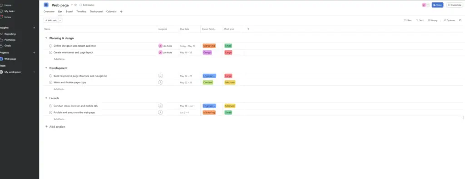The width and height of the screenshot is (465, 179).
Task: Click due date May 22 – 27
Action: (x=186, y=76)
